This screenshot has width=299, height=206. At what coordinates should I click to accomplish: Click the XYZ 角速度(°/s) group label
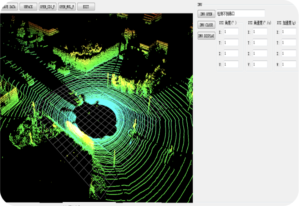click(259, 23)
